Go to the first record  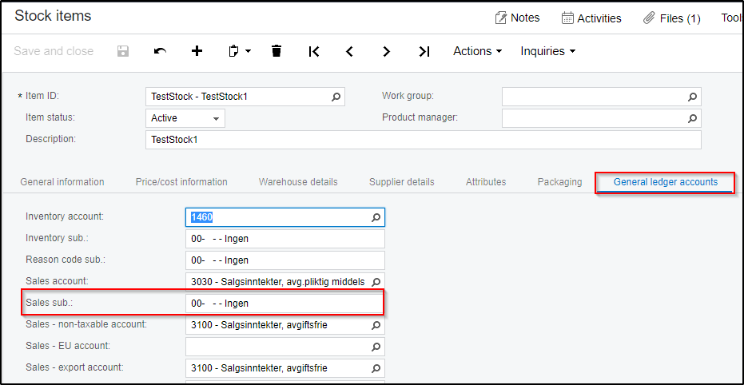coord(314,51)
